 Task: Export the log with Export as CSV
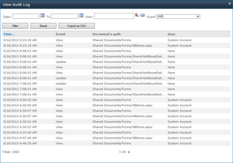click(77, 26)
